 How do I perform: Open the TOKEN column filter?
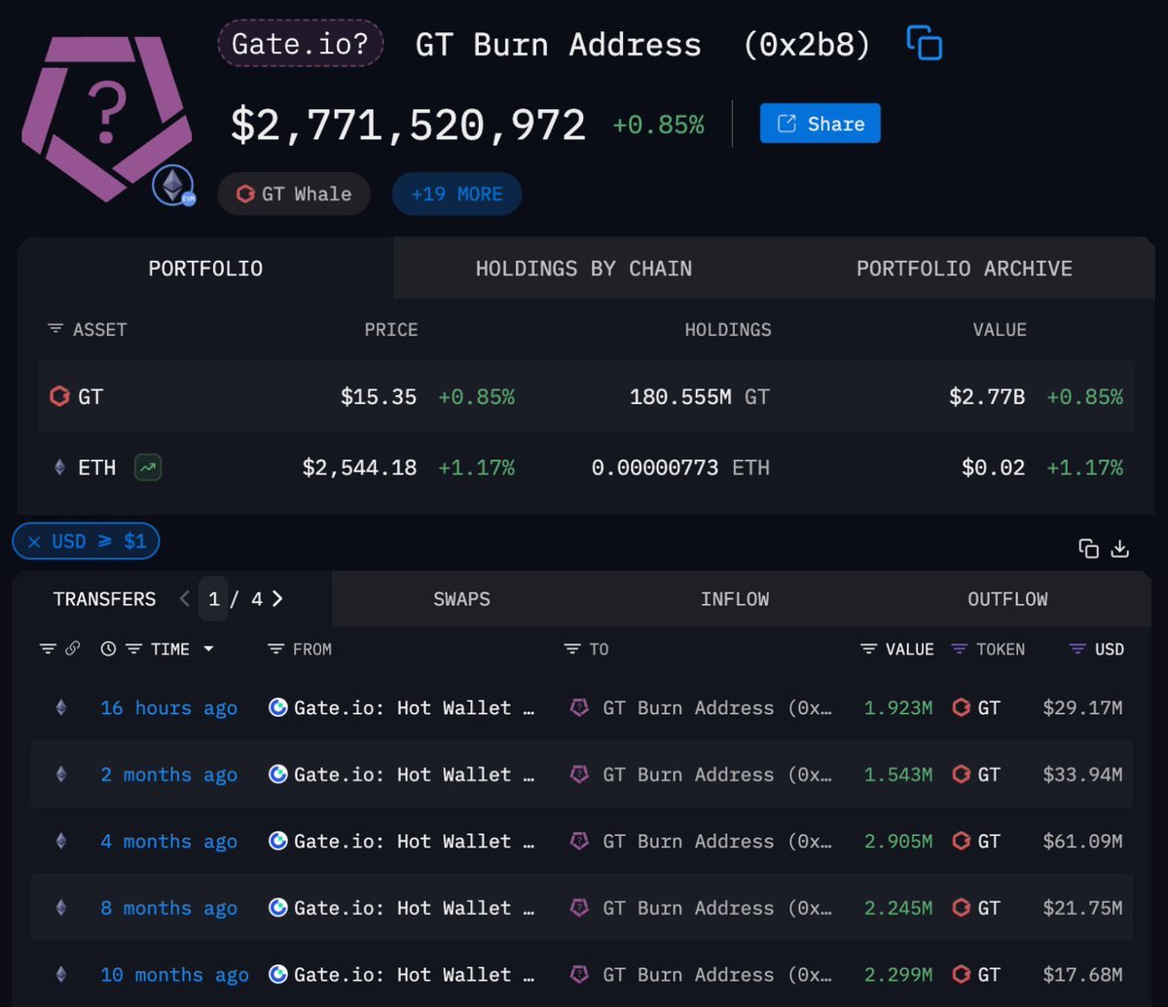tap(960, 649)
